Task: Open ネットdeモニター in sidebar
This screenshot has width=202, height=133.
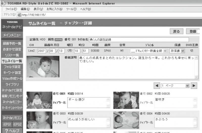Action: (12, 102)
